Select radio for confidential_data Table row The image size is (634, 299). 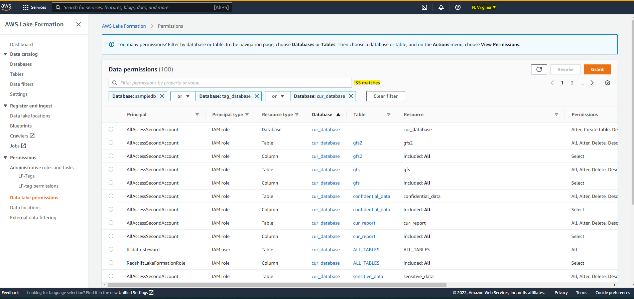point(111,196)
